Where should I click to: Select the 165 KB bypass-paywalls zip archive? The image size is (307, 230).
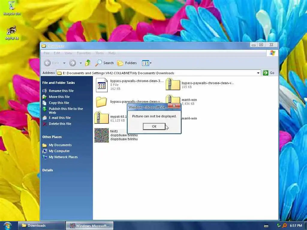click(x=200, y=84)
